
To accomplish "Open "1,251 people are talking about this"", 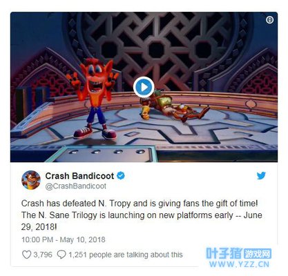I will (126, 255).
